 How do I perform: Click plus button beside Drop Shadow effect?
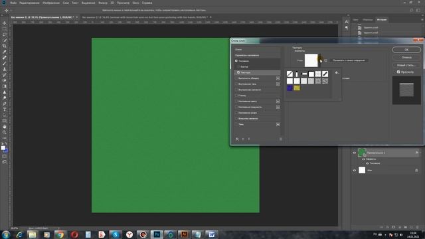[278, 124]
